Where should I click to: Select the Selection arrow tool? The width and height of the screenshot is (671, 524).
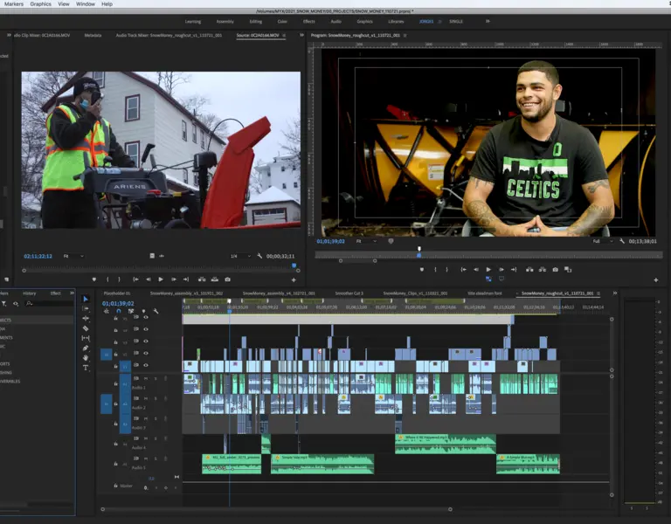pos(86,299)
